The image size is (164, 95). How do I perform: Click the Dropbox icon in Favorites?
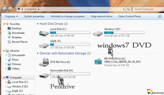point(9,37)
